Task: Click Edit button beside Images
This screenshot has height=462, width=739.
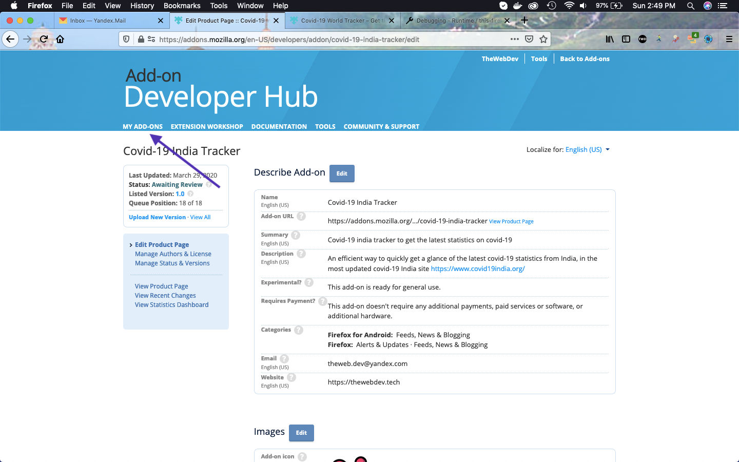Action: [x=301, y=433]
